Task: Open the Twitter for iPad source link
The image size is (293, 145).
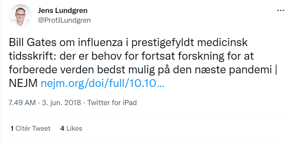Action: [x=112, y=103]
